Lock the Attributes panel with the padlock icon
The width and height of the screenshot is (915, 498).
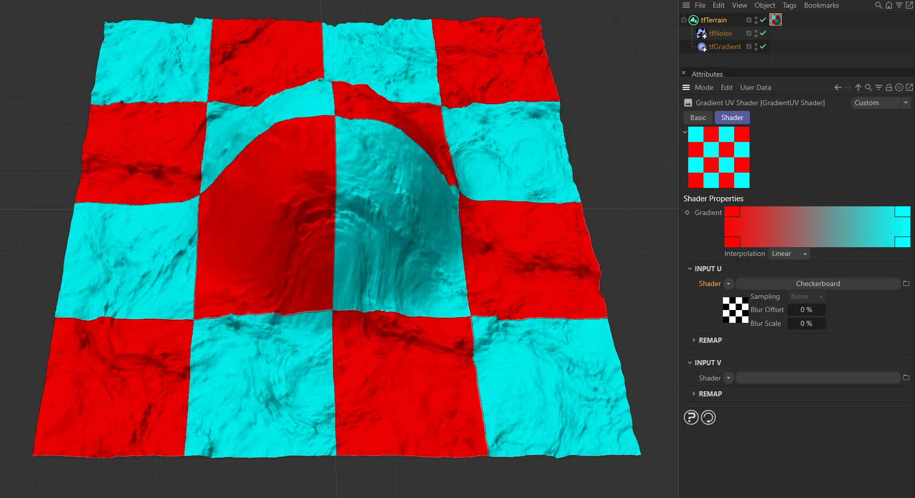tap(888, 87)
